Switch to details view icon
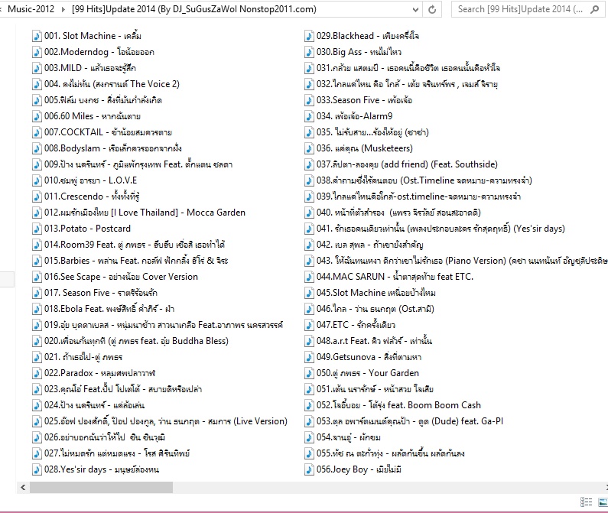 (586, 502)
